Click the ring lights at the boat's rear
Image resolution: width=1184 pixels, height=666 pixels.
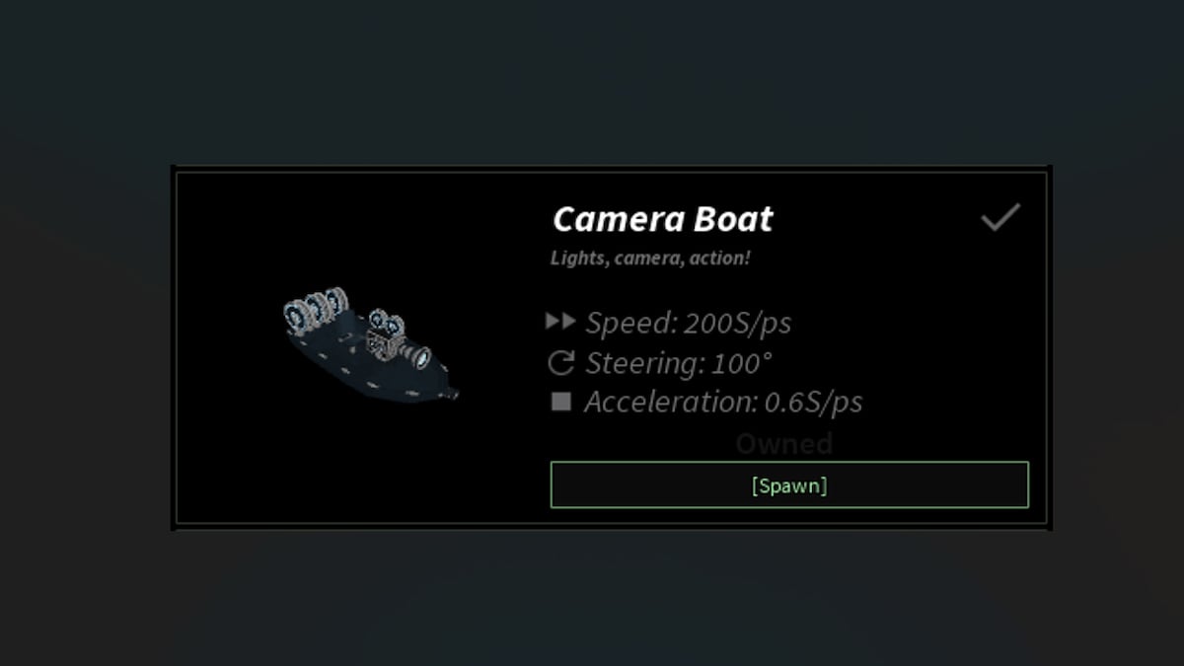[316, 308]
